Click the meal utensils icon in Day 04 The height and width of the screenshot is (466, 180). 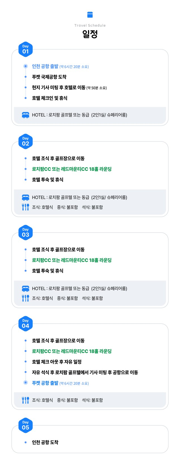tap(26, 400)
